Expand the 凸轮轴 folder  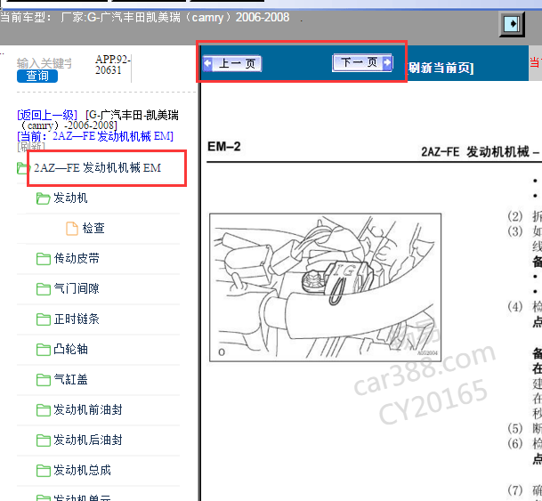(70, 349)
